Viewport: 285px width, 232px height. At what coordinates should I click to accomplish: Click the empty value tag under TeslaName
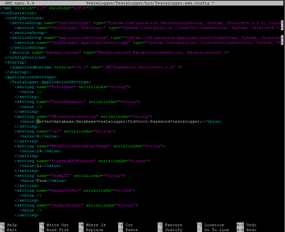pyautogui.click(x=31, y=92)
